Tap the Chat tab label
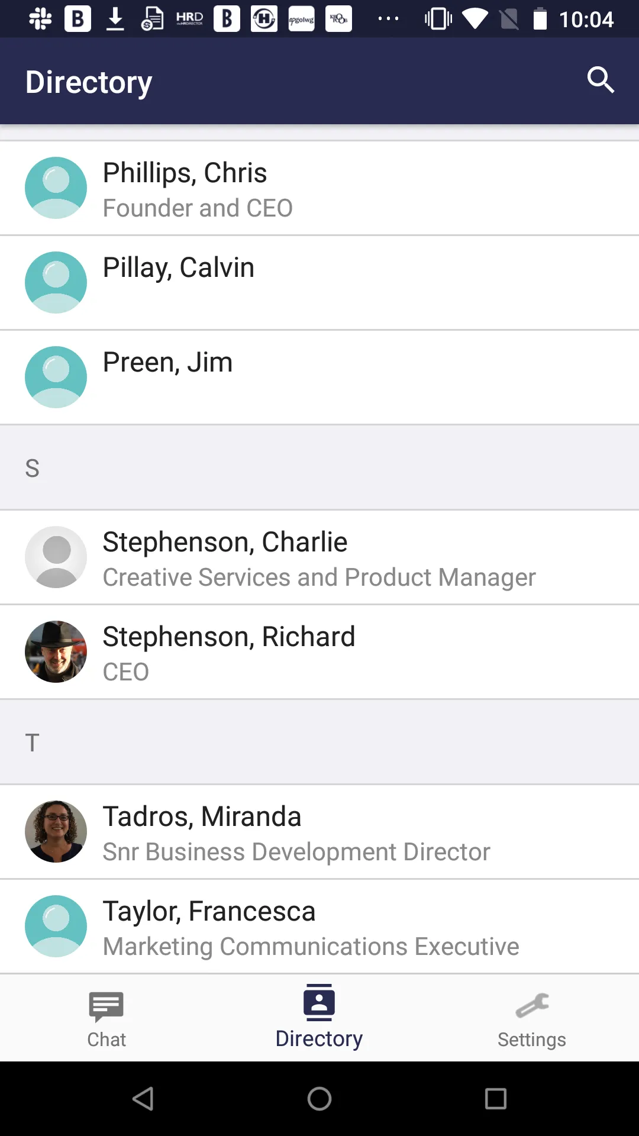639x1136 pixels. point(106,1040)
